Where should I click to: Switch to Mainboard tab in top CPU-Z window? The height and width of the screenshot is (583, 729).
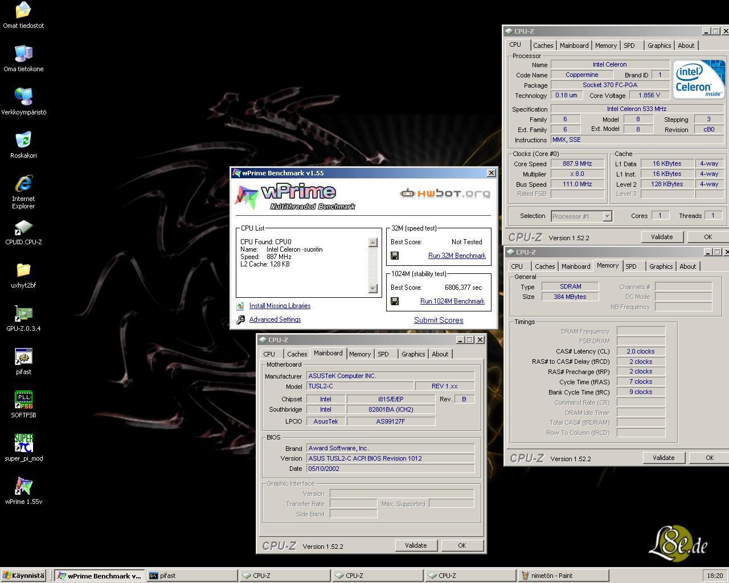tap(574, 46)
